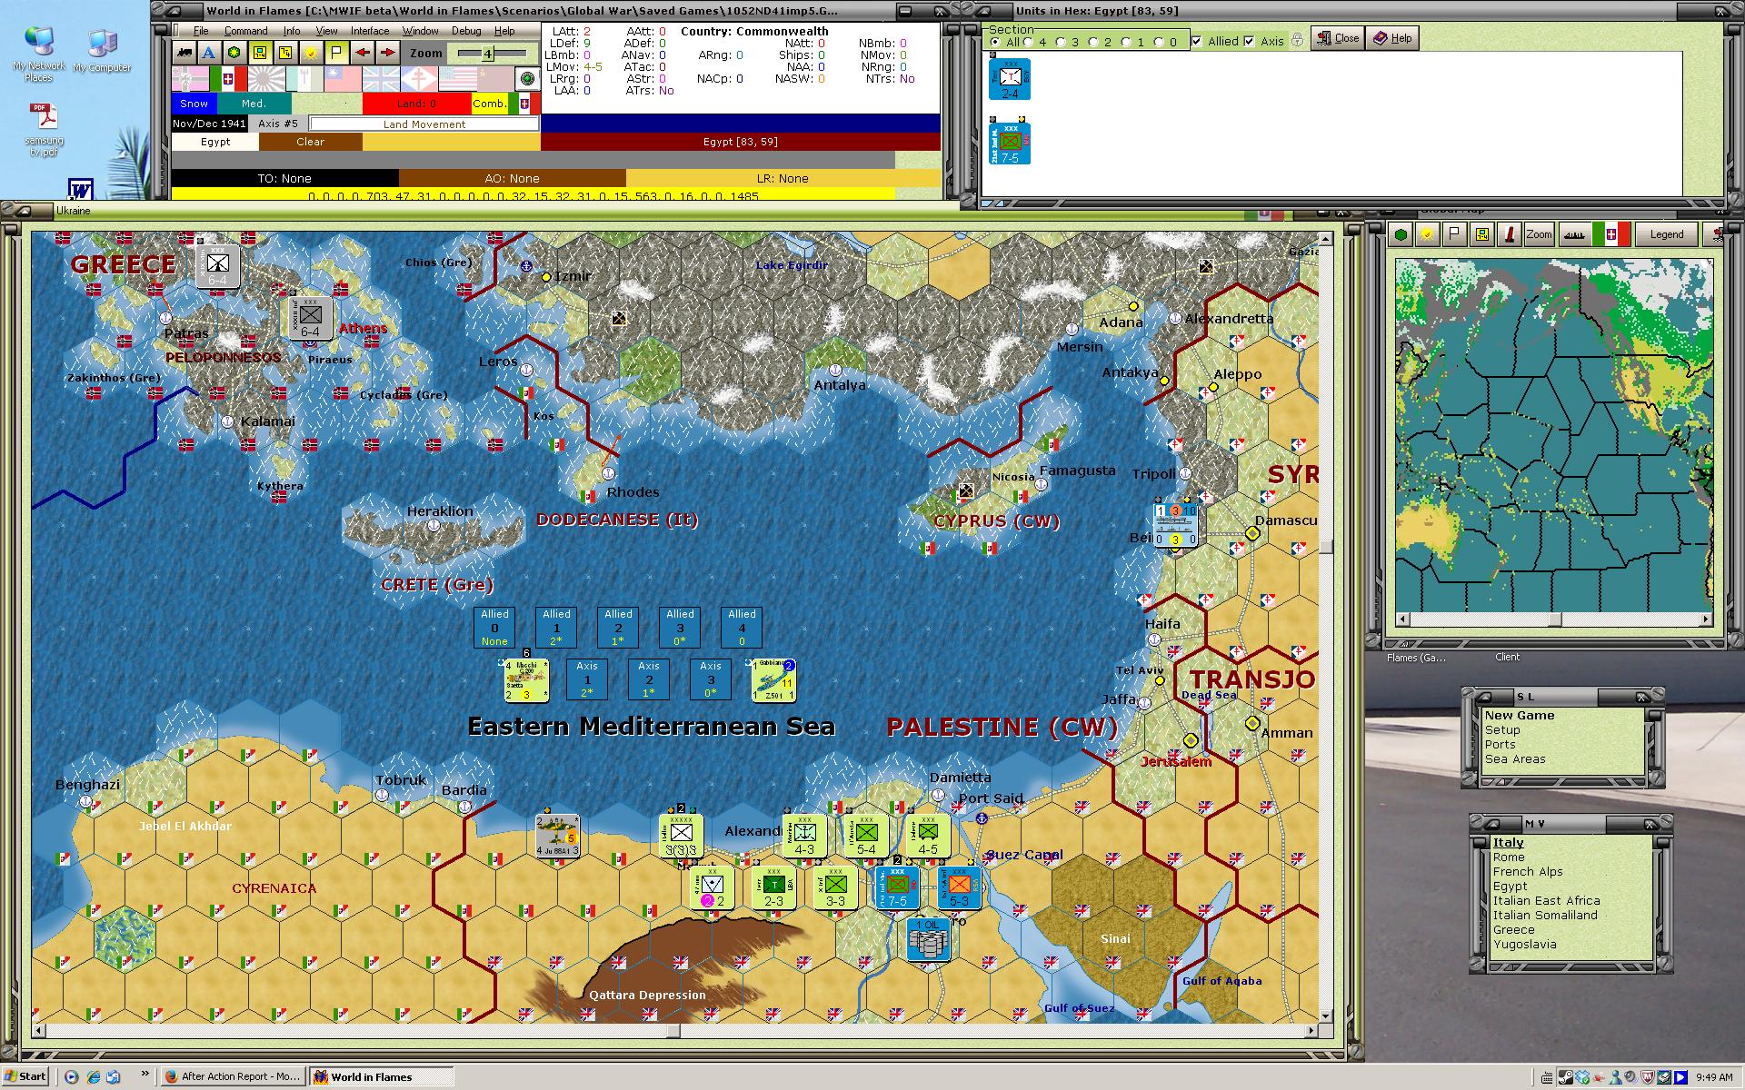Click the red left arrow toolbar button
The height and width of the screenshot is (1090, 1745).
363,53
